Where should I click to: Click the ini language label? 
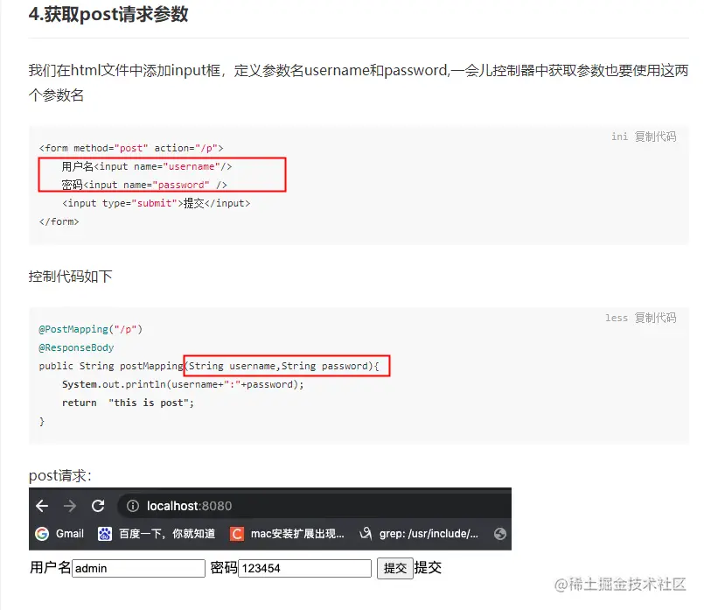click(619, 137)
